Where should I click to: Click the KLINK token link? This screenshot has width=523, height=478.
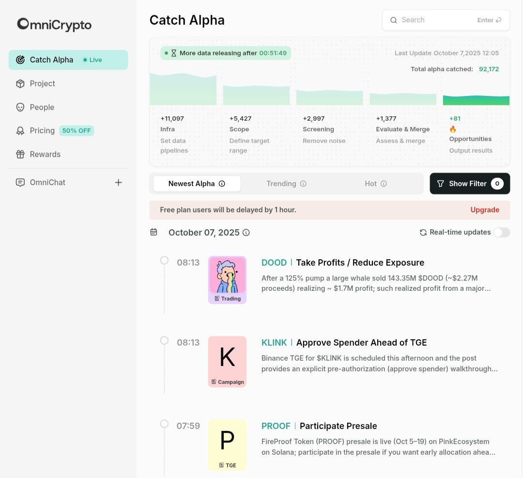274,343
